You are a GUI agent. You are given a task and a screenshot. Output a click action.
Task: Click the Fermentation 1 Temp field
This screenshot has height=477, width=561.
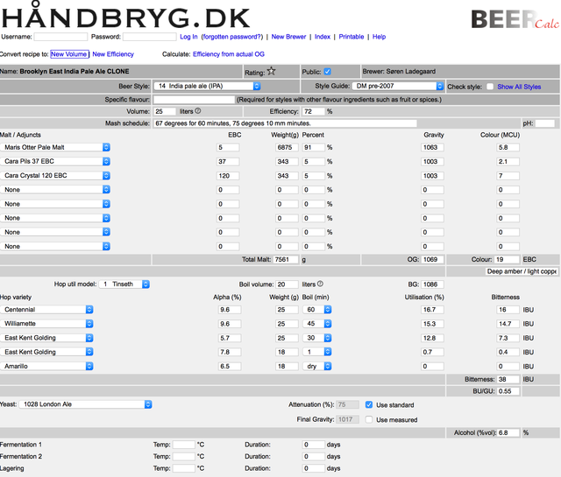tap(183, 445)
